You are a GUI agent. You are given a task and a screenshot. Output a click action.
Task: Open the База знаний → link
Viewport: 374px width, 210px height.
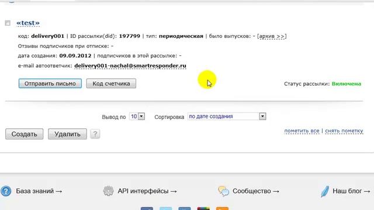click(39, 191)
